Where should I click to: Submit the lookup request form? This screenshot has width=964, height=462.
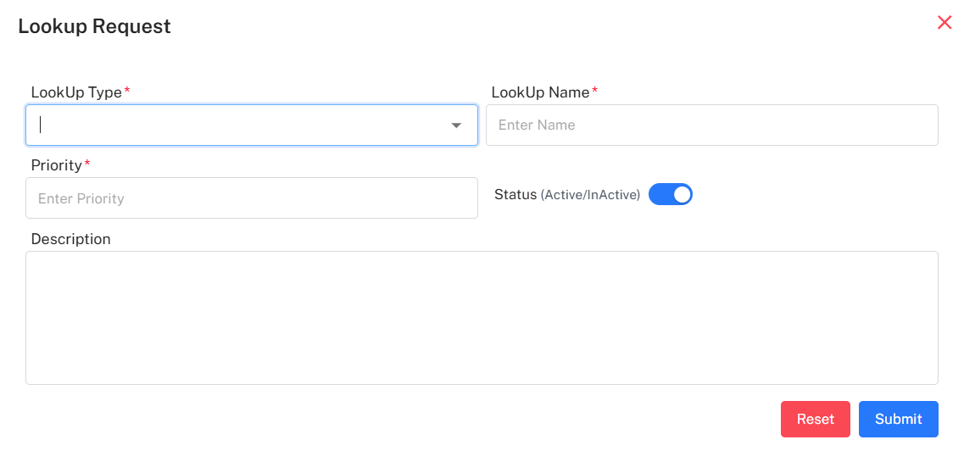(x=898, y=419)
